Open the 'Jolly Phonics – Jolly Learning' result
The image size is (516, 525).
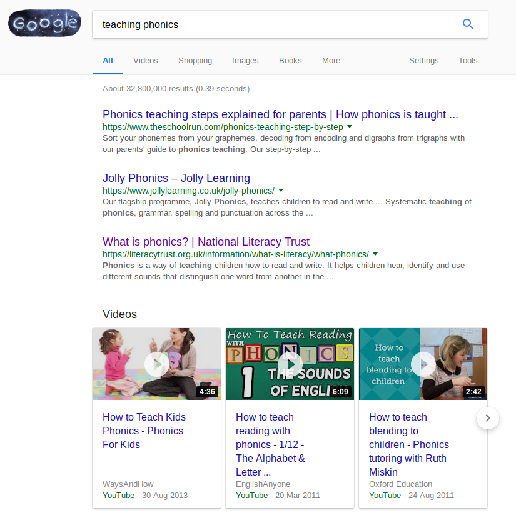click(176, 178)
